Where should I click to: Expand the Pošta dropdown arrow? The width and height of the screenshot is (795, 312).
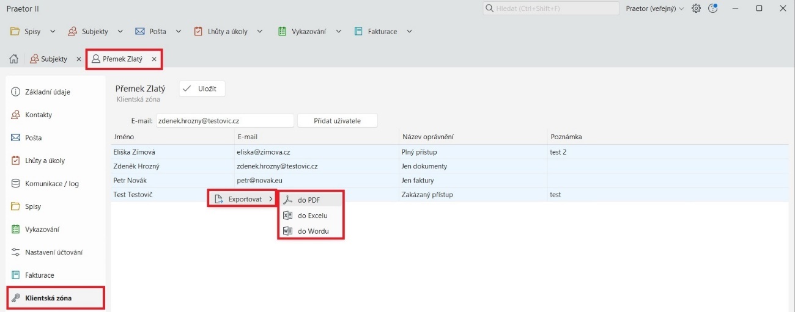pos(179,31)
